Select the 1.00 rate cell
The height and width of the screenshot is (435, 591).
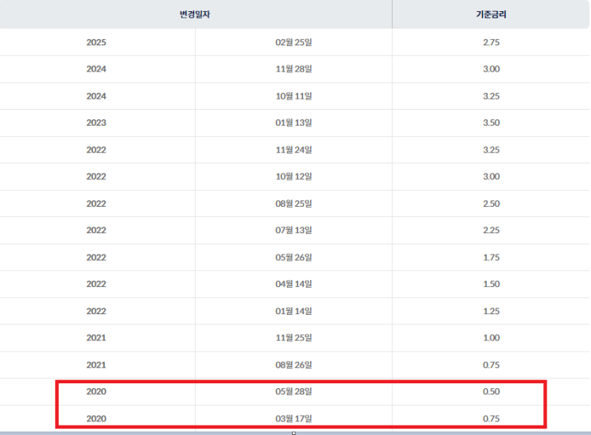[x=491, y=338]
